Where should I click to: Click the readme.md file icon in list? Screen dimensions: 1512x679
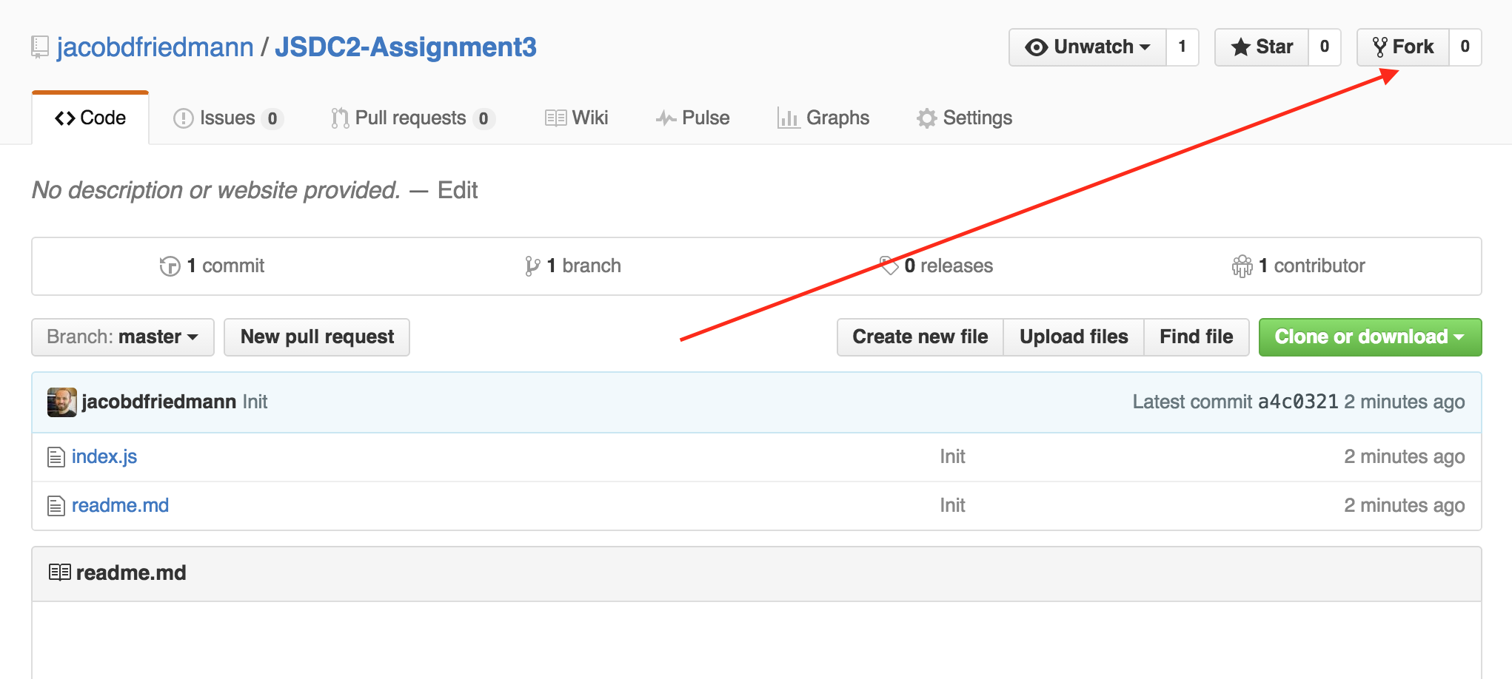(x=56, y=506)
